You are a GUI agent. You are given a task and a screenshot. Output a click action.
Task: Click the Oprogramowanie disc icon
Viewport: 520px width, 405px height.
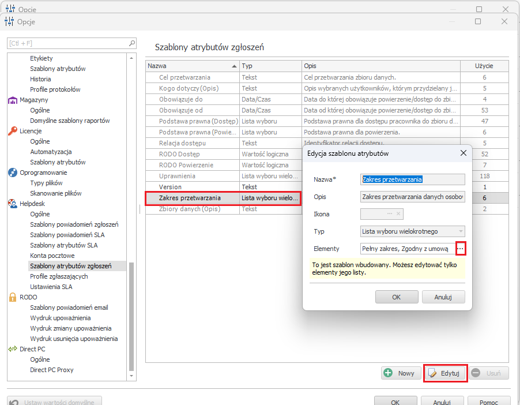[x=13, y=172]
